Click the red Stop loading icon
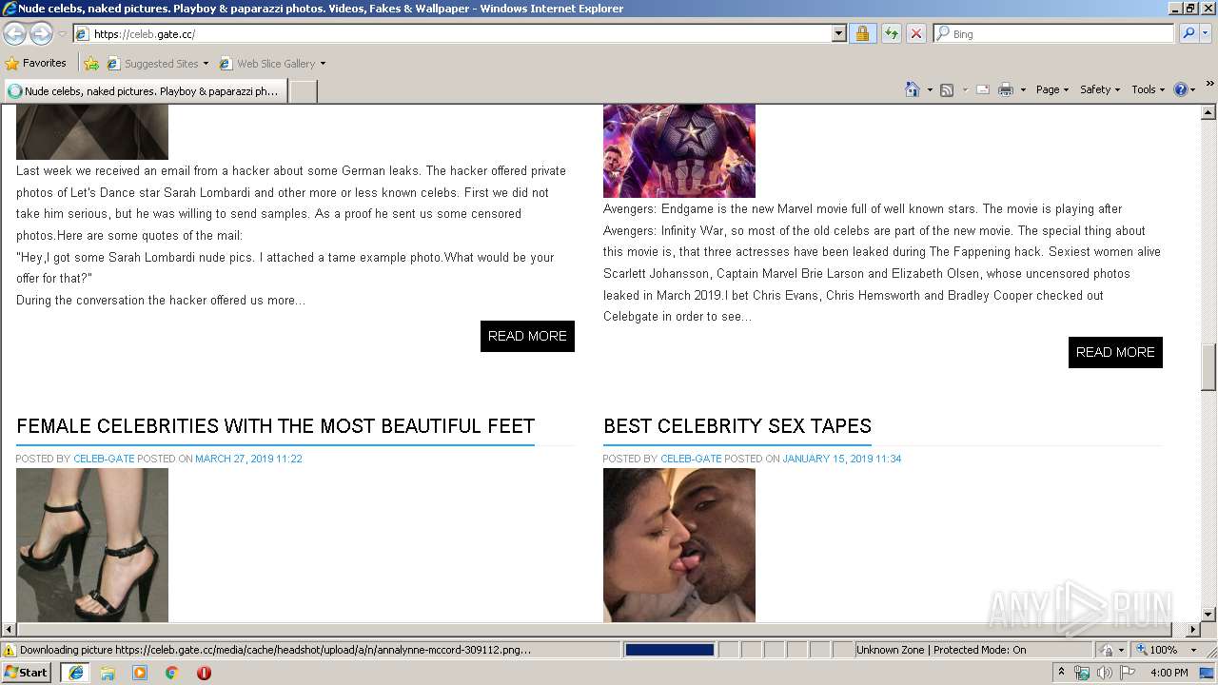This screenshot has height=685, width=1218. tap(915, 33)
